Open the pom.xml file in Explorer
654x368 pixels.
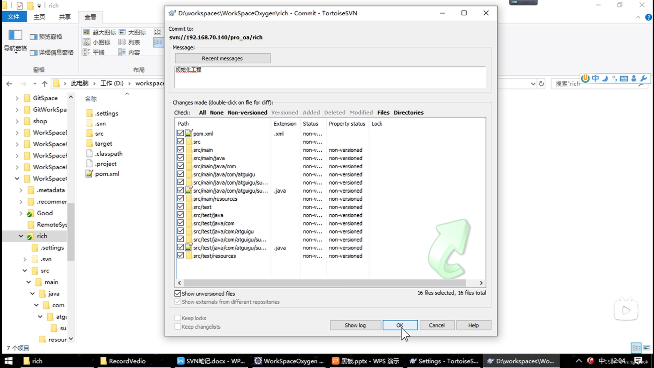[x=103, y=174]
